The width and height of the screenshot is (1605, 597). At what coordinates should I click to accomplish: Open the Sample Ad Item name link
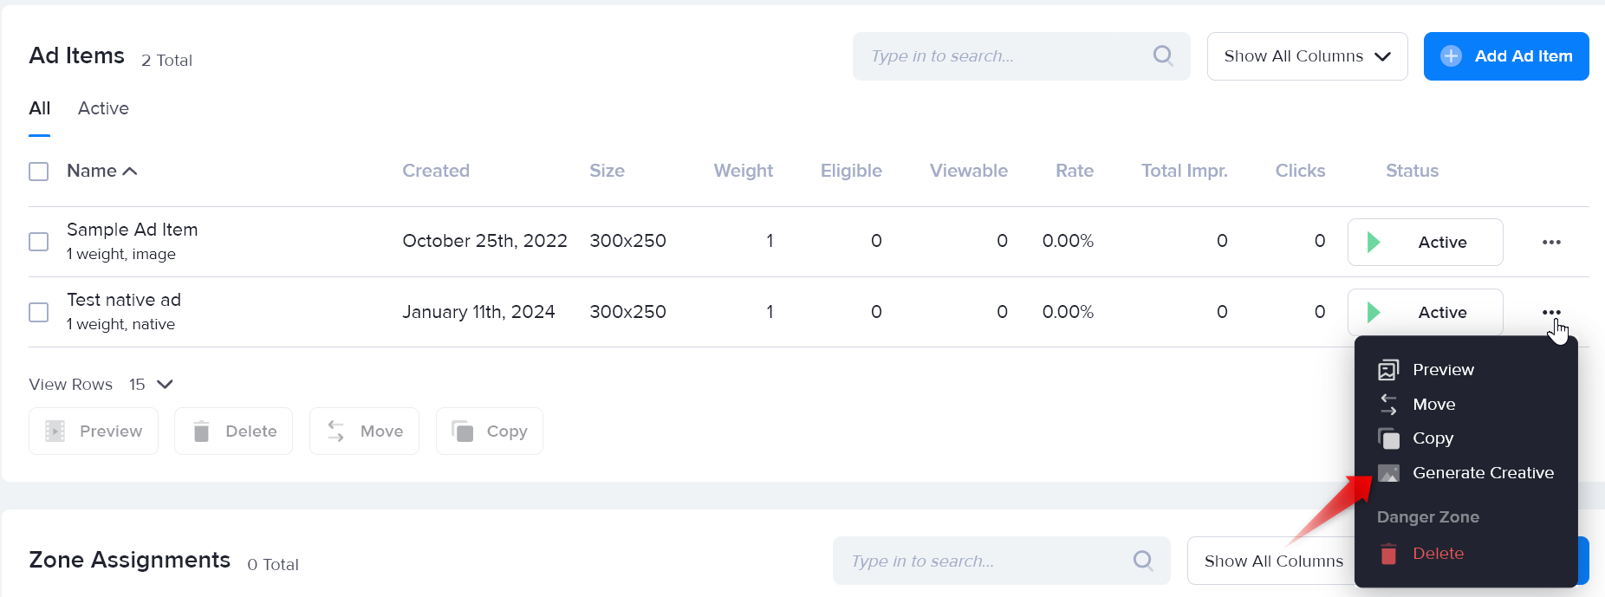click(132, 230)
